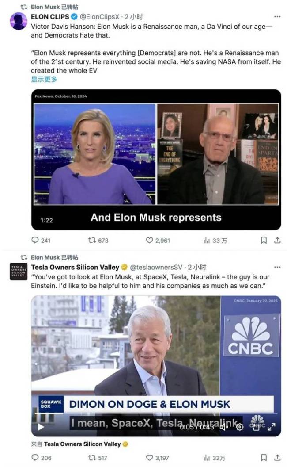
Task: Expand the CNBC video to fullscreen
Action: tap(272, 427)
